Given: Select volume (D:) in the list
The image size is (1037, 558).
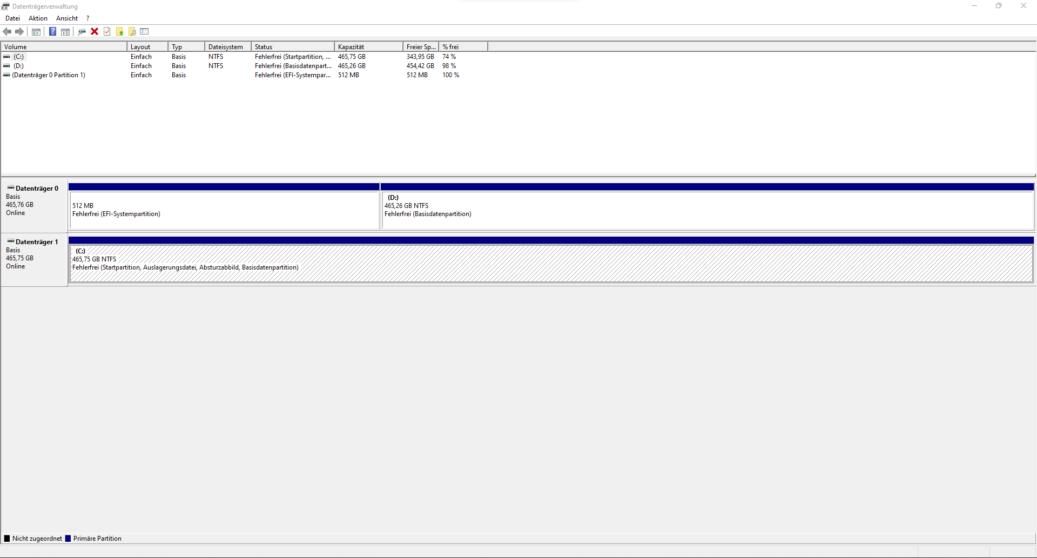Looking at the screenshot, I should pyautogui.click(x=18, y=65).
